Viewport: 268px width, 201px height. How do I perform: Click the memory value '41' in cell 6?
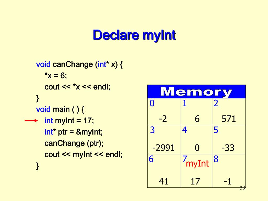(163, 181)
